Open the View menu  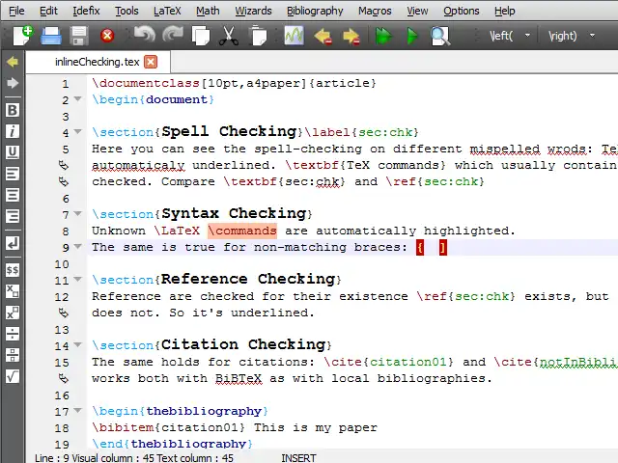pyautogui.click(x=417, y=11)
